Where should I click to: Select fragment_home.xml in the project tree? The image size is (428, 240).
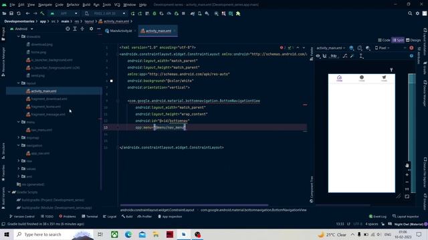tap(46, 107)
